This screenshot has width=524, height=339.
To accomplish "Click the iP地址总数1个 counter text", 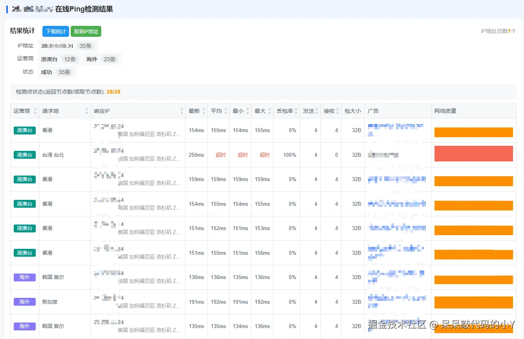I will [x=498, y=31].
